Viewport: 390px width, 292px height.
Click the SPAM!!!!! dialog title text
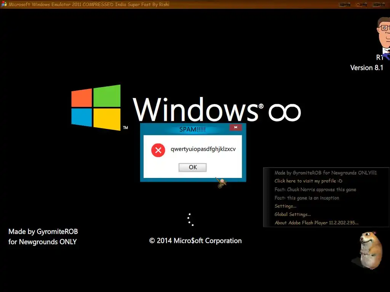click(x=192, y=129)
